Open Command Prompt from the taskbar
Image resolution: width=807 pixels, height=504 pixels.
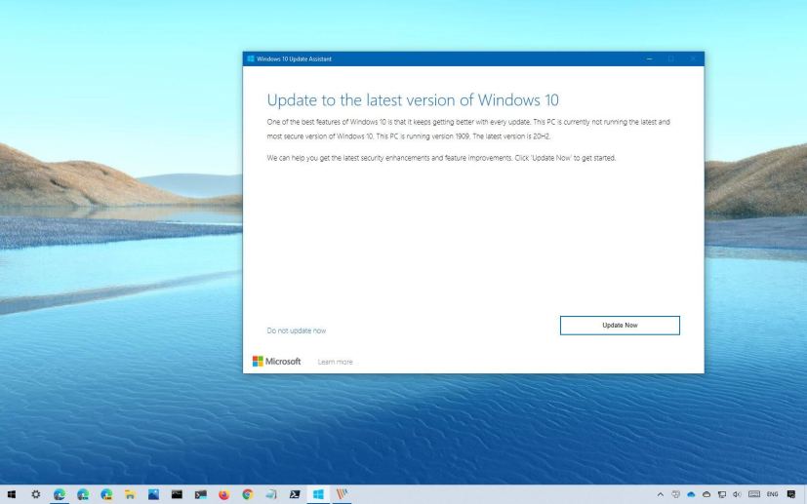177,494
